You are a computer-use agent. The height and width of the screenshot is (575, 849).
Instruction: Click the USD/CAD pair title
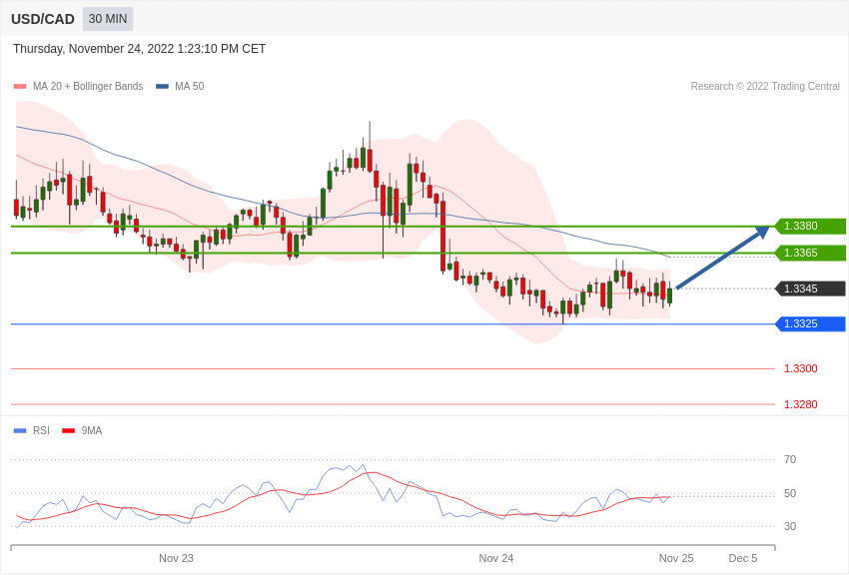pos(43,19)
